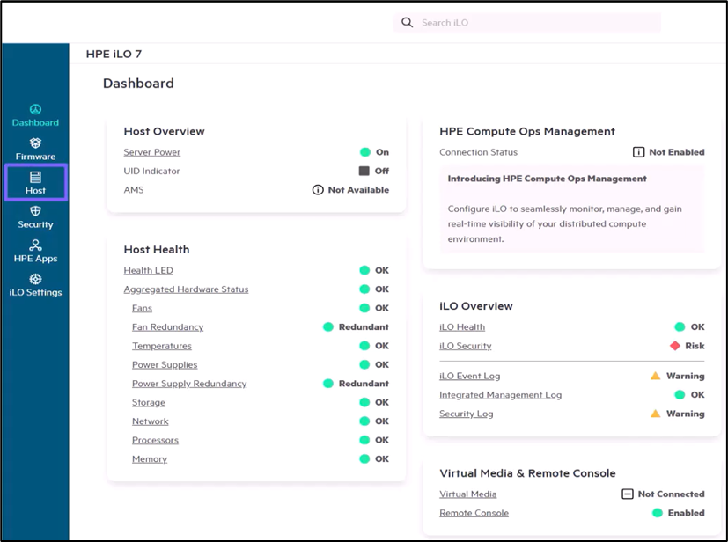Open the Integrated Management Log link
Viewport: 728px width, 542px height.
click(x=500, y=395)
